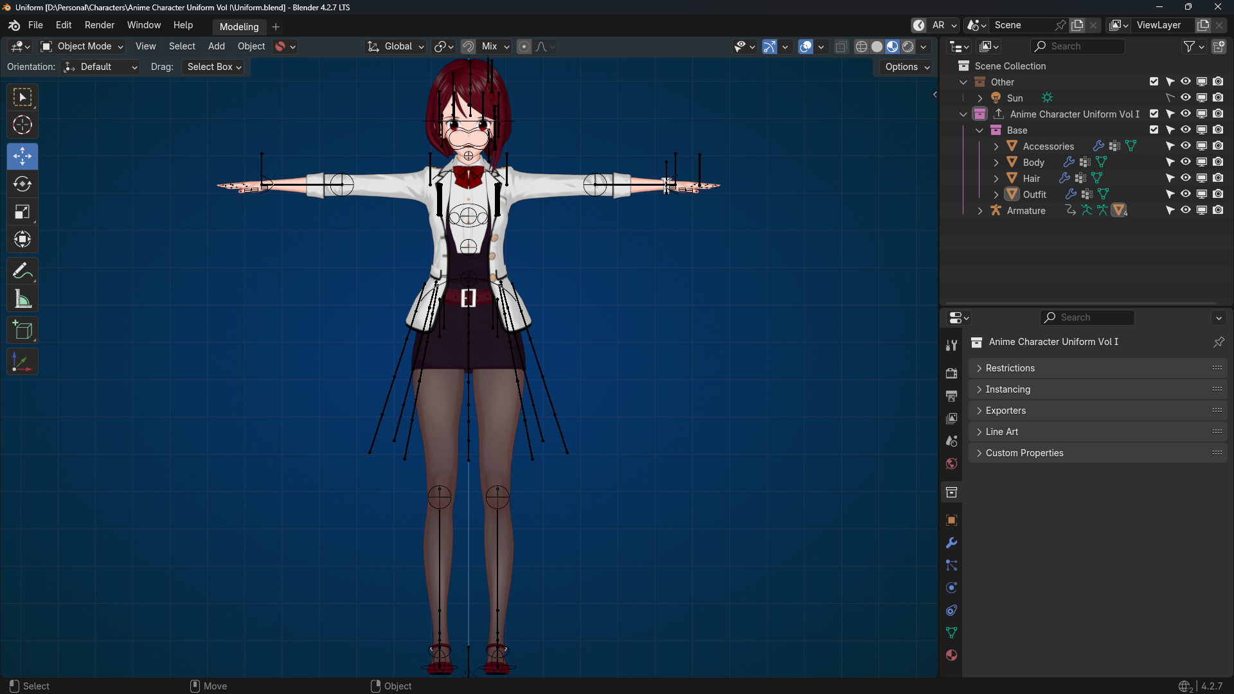Image resolution: width=1234 pixels, height=694 pixels.
Task: Select the Move tool
Action: coord(22,156)
